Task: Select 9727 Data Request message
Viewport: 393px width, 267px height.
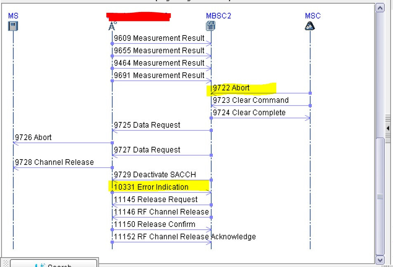Action: (x=147, y=150)
